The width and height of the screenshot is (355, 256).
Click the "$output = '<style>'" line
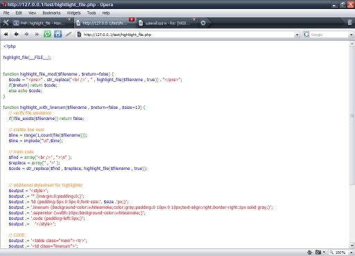point(28,191)
